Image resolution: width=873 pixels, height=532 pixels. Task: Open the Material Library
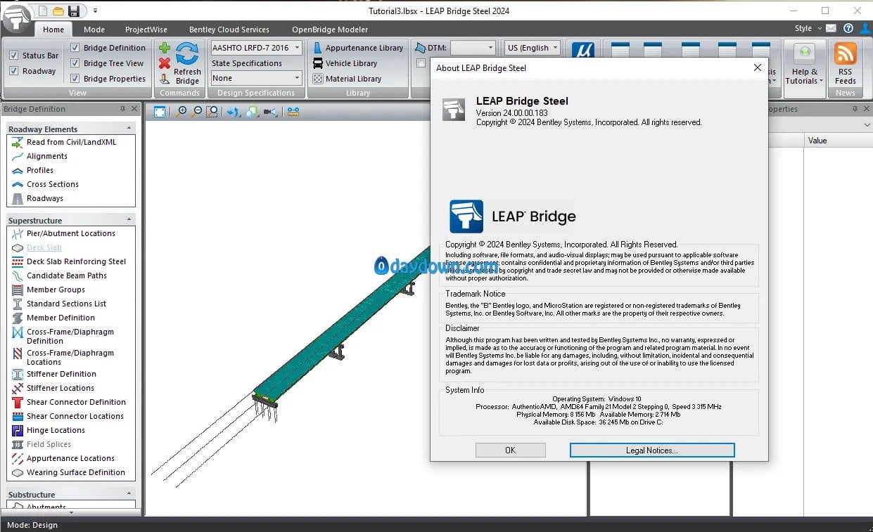point(347,79)
